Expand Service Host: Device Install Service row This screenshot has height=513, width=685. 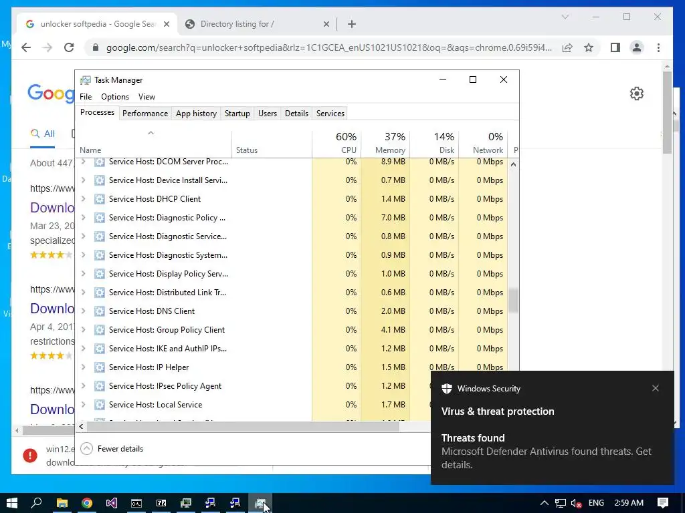click(83, 180)
